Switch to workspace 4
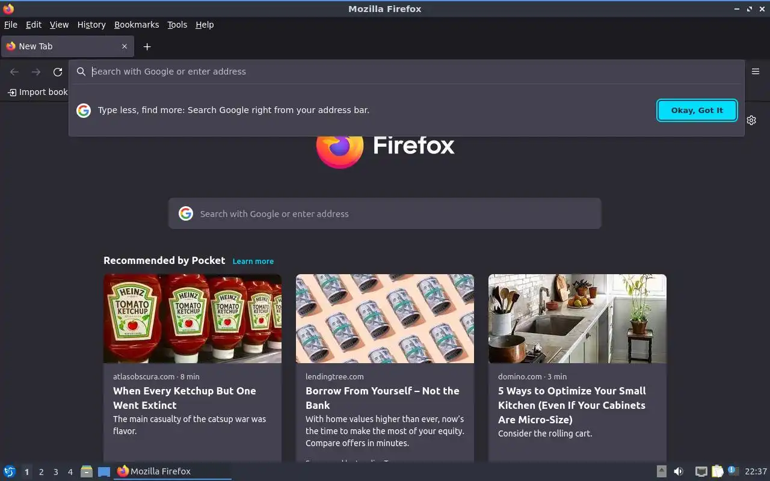The width and height of the screenshot is (770, 481). pyautogui.click(x=70, y=472)
